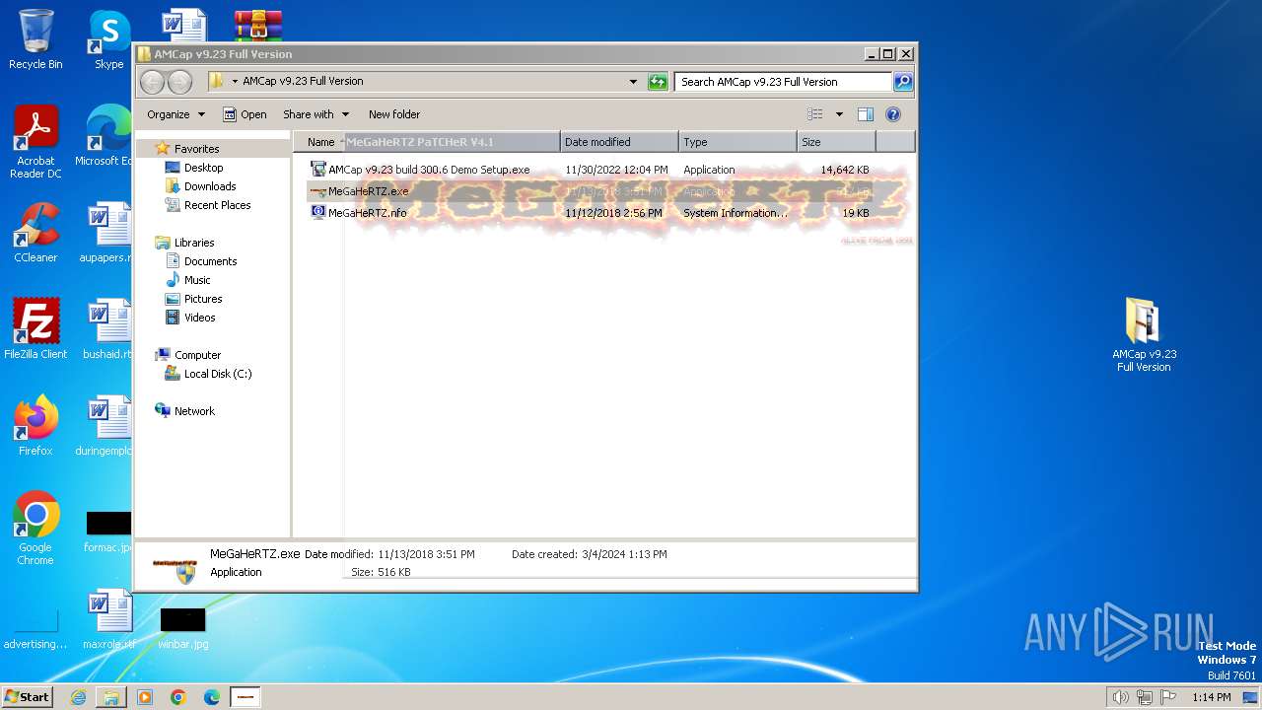Sort by the Size column header

836,142
